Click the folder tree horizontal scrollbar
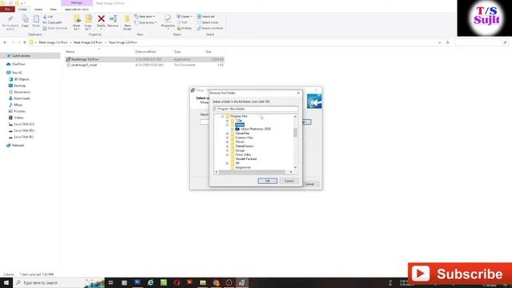The image size is (512, 288). [x=252, y=172]
